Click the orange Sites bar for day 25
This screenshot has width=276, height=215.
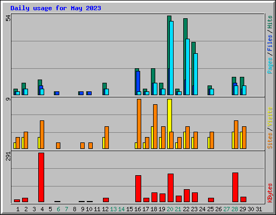[x=212, y=140]
